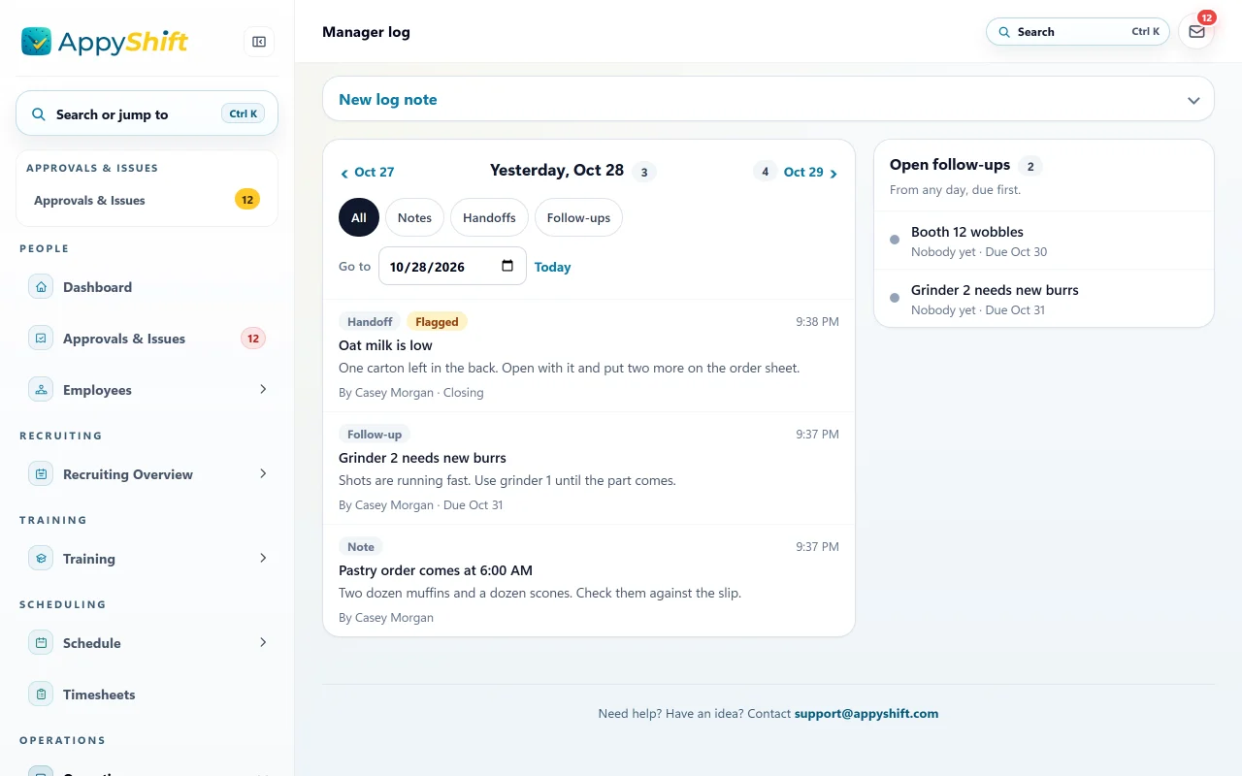Open Grinder 2 needs new burrs in Open follow-ups
1242x776 pixels.
click(1044, 299)
